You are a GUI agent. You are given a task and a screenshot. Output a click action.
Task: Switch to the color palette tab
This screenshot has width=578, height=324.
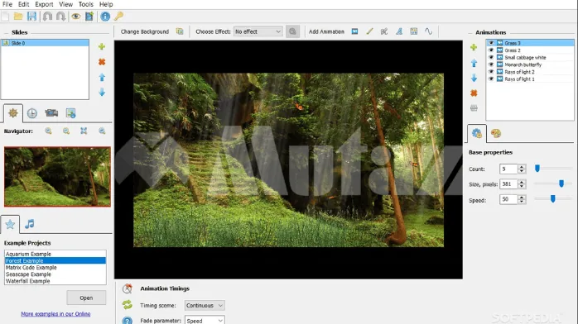click(496, 133)
